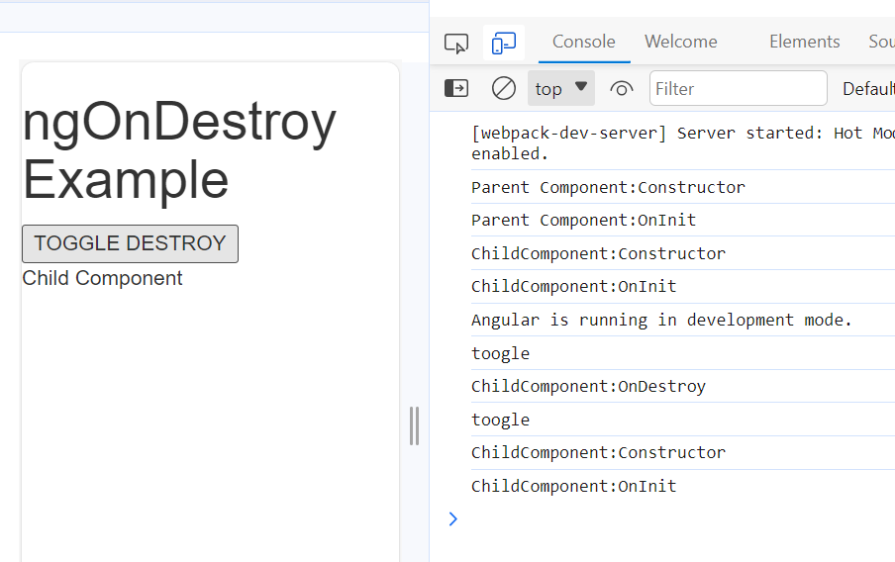Switch to the Console tab
The width and height of the screenshot is (895, 562).
coord(584,42)
